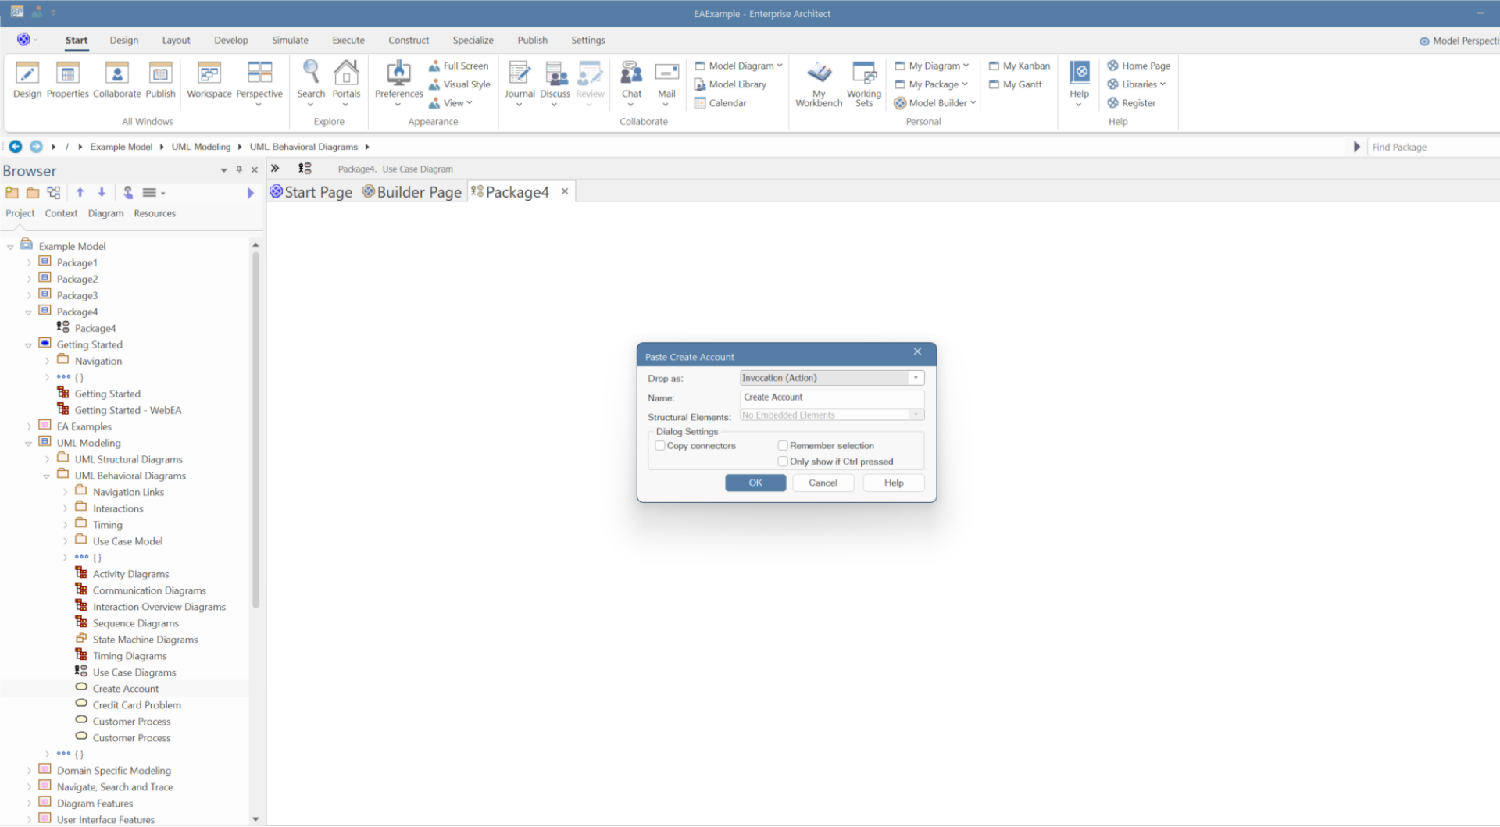The height and width of the screenshot is (827, 1500).
Task: Toggle Full Screen mode
Action: 459,66
